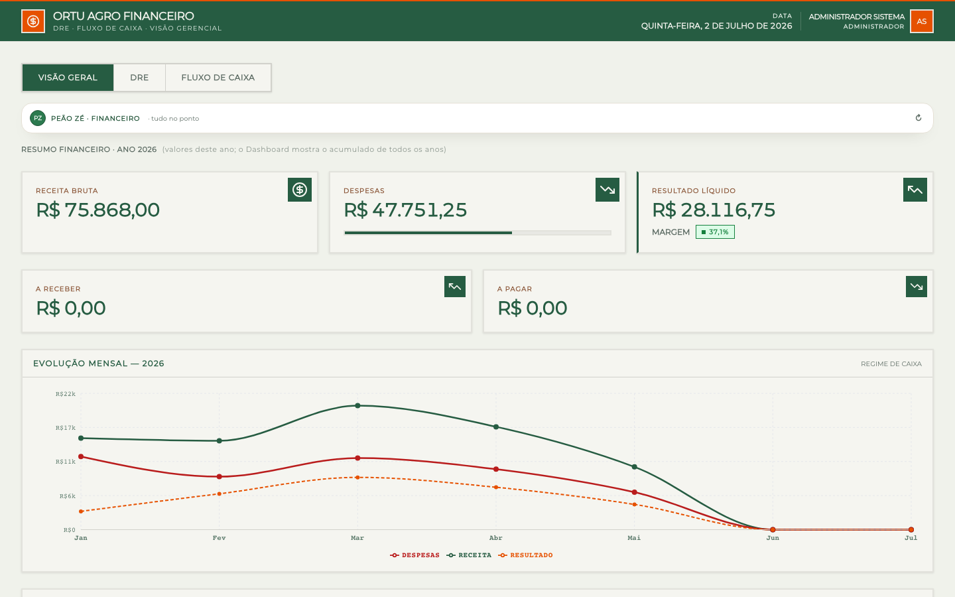Click the Despesas progress bar
This screenshot has width=955, height=597.
(x=477, y=233)
